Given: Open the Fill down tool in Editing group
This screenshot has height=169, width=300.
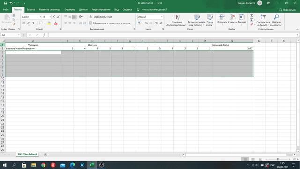Looking at the screenshot, I should 252,20.
